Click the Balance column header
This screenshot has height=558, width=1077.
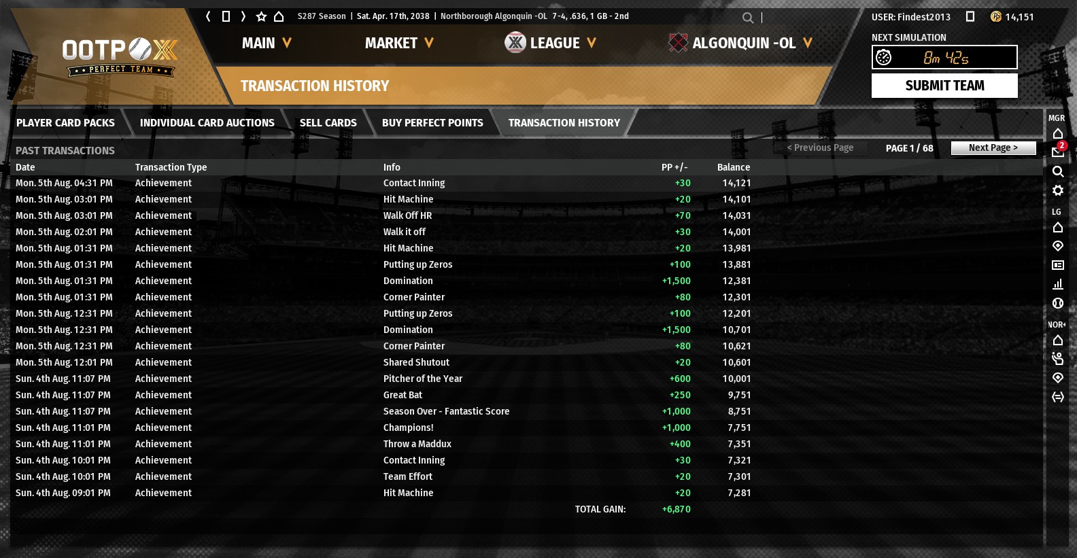[x=734, y=167]
